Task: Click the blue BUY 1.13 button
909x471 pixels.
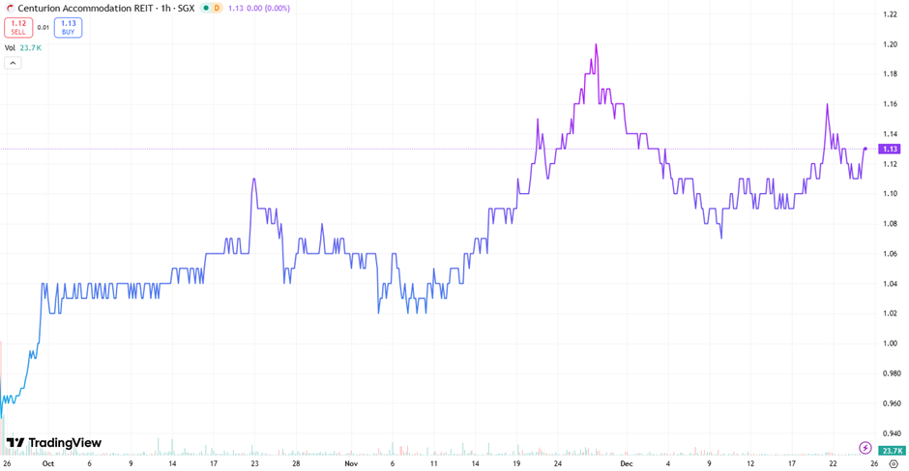Action: pos(69,27)
